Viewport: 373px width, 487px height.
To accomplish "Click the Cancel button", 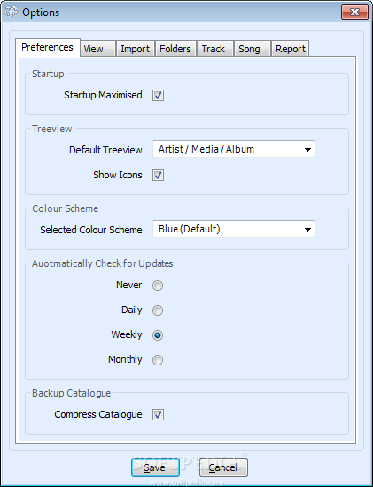I will (223, 467).
